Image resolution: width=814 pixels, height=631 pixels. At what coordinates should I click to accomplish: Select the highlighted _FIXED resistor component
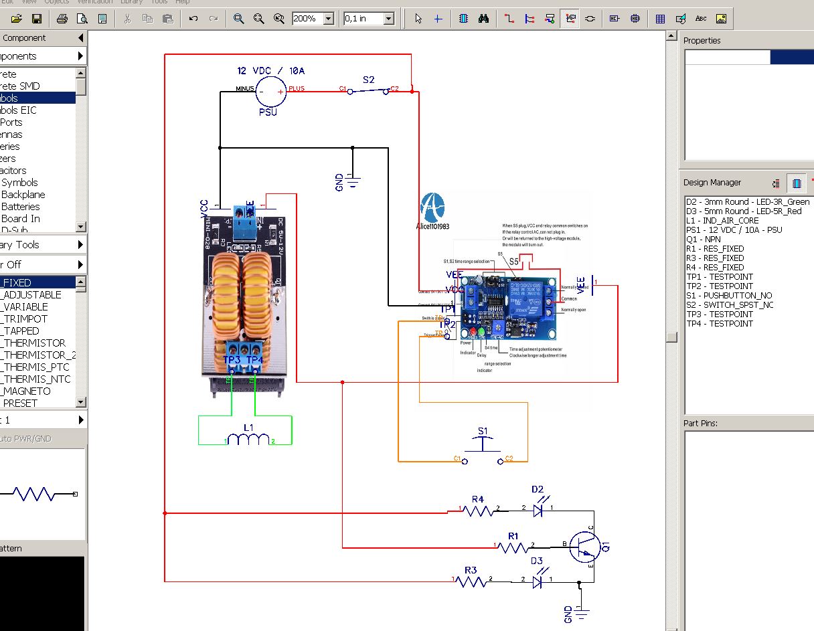[37, 282]
